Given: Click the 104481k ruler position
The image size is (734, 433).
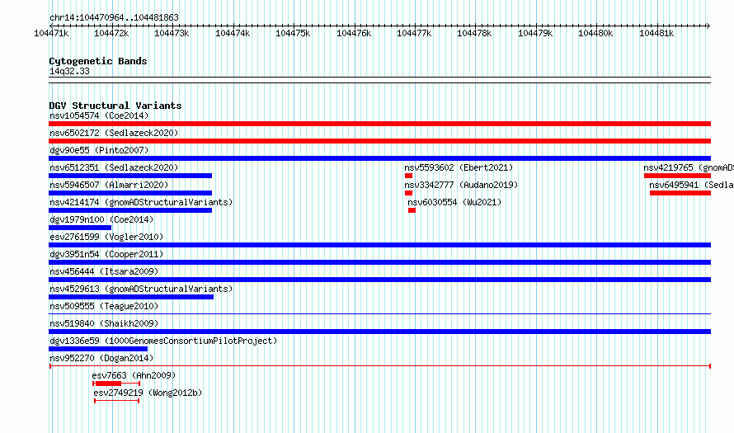Looking at the screenshot, I should [656, 33].
